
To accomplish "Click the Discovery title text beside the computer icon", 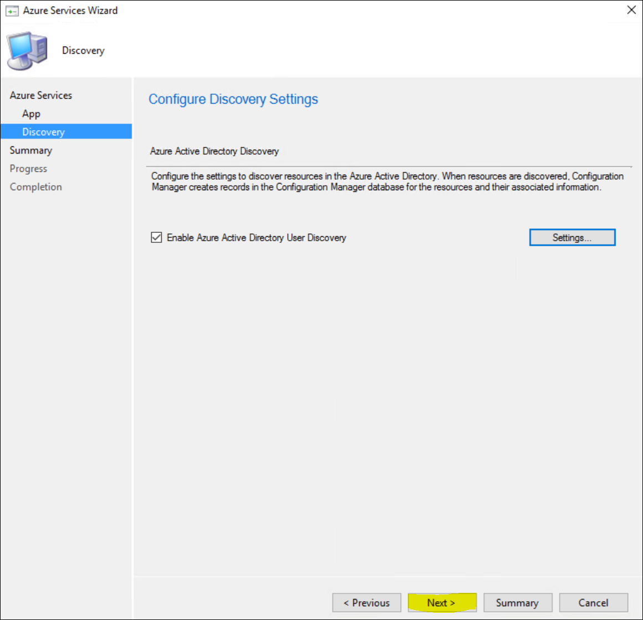I will [83, 50].
